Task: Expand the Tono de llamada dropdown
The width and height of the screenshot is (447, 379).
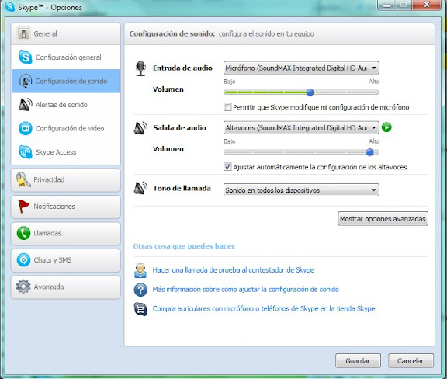Action: 301,190
